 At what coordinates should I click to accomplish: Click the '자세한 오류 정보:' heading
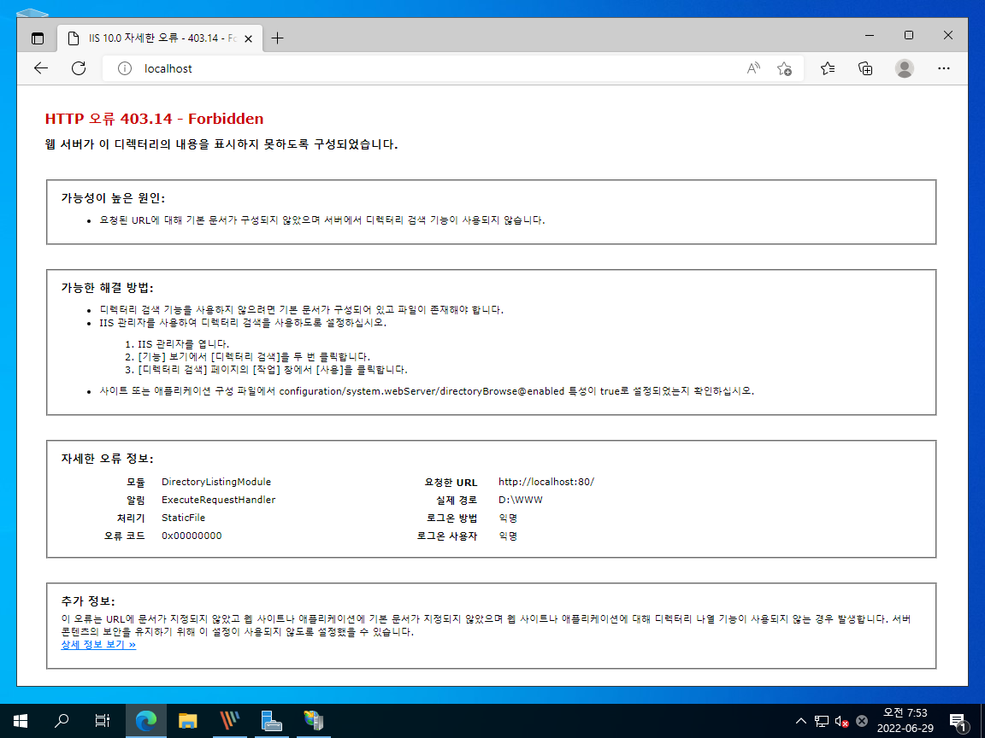click(108, 459)
